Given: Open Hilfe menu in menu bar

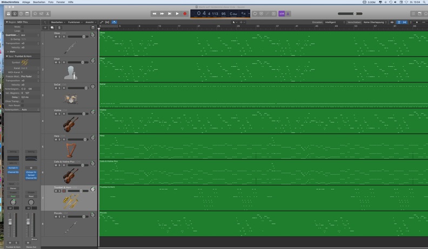Looking at the screenshot, I should [71, 2].
